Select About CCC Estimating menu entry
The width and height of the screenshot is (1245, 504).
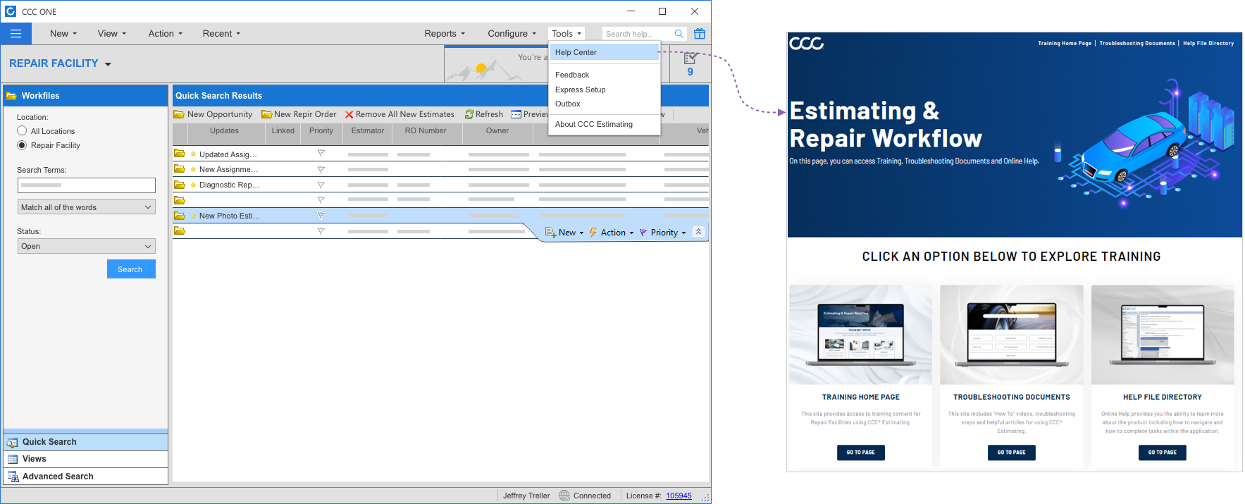click(593, 124)
